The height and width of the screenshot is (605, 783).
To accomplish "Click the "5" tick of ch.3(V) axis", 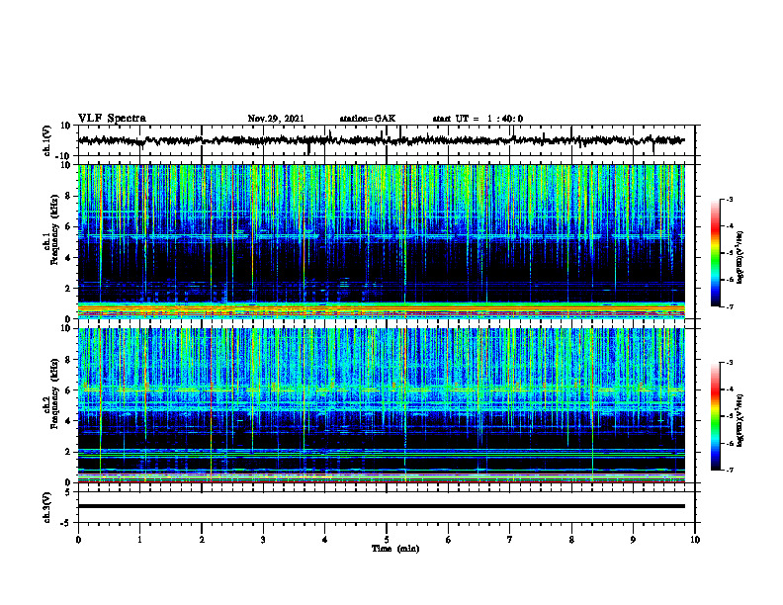I will pos(69,491).
